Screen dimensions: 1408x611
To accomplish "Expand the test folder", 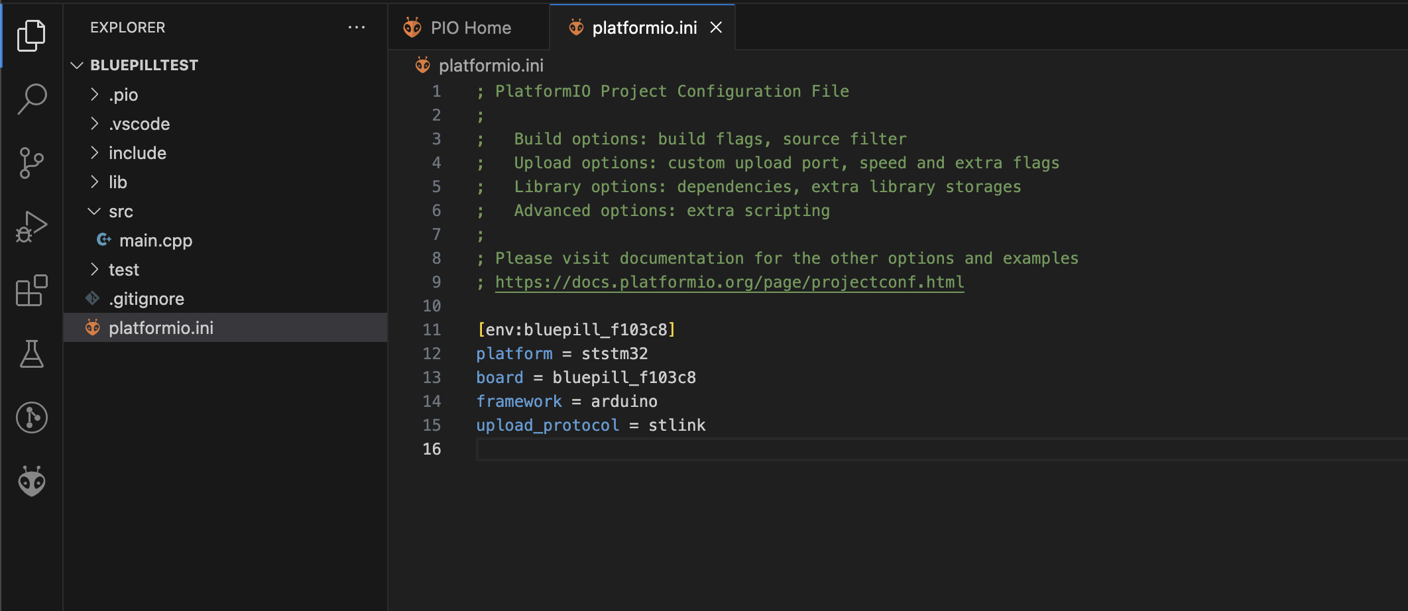I will tap(124, 270).
